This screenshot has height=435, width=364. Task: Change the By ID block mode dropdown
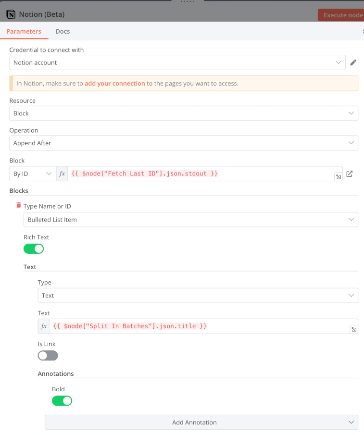coord(33,174)
